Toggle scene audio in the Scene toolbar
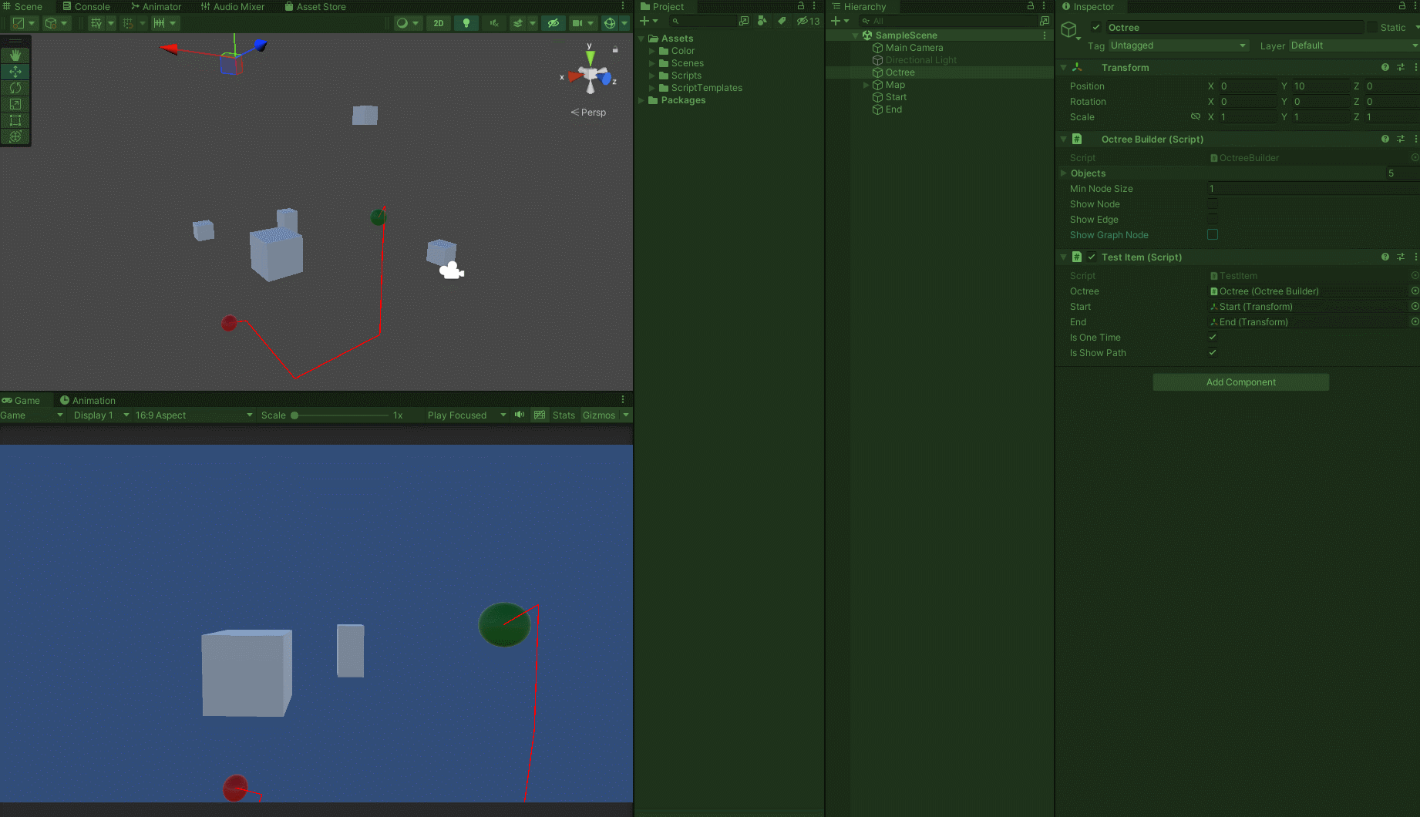 [x=494, y=23]
